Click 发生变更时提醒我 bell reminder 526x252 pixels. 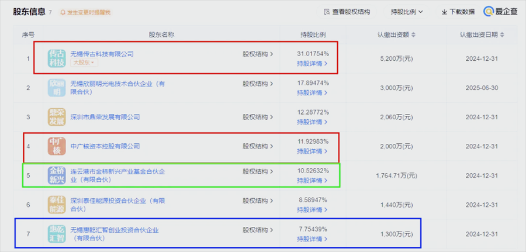click(85, 12)
